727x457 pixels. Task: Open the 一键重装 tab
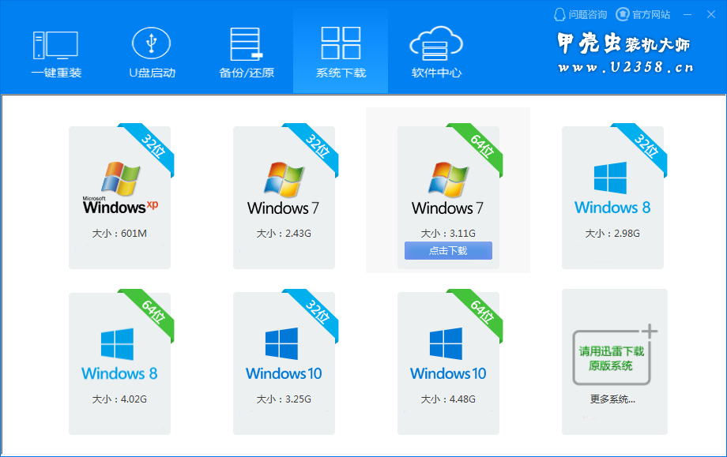pos(56,53)
